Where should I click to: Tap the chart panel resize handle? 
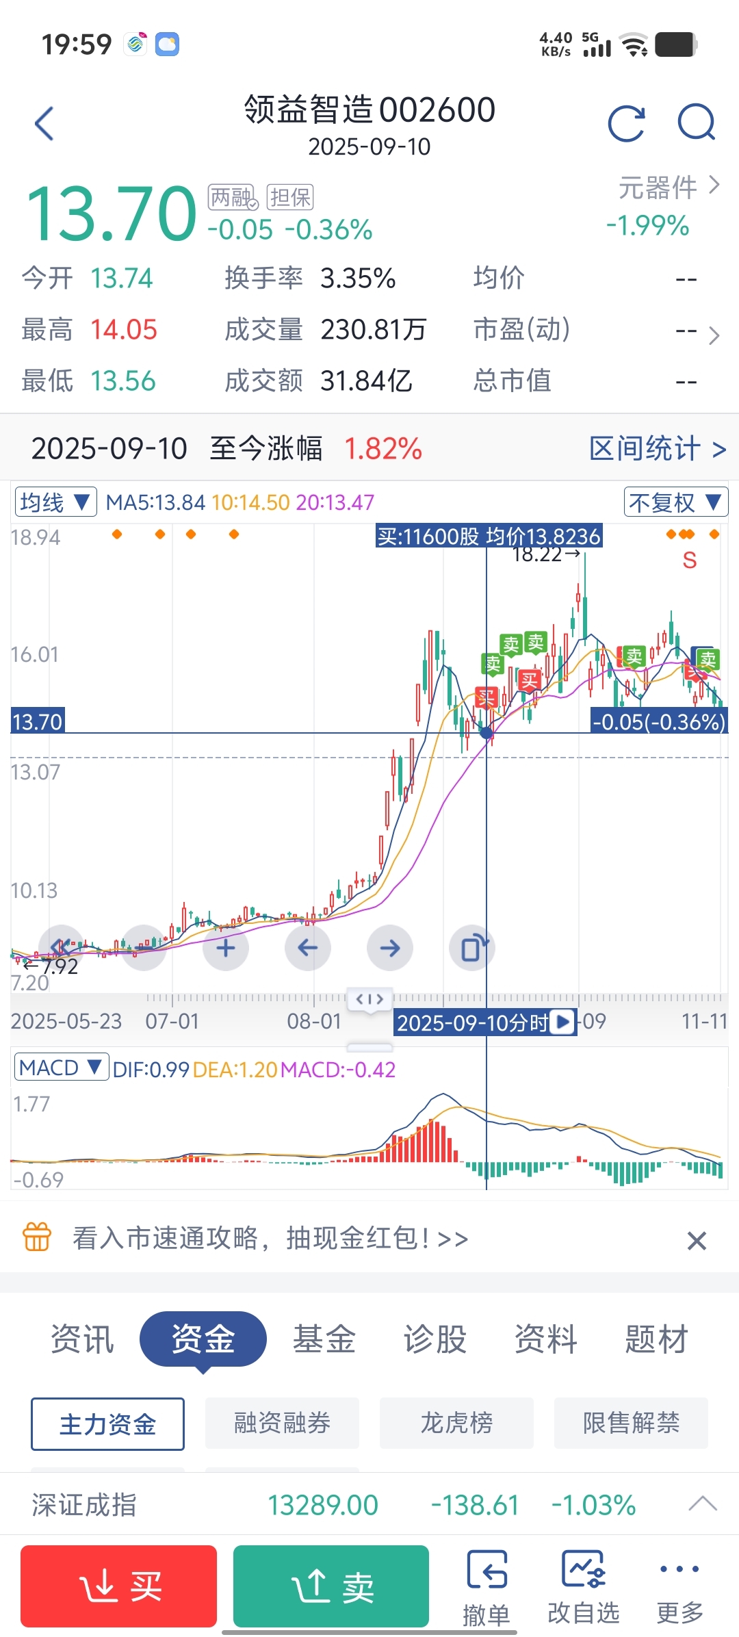pyautogui.click(x=370, y=1048)
